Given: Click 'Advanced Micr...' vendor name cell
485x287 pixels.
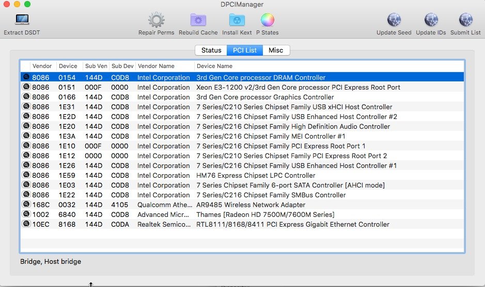Looking at the screenshot, I should tap(163, 214).
